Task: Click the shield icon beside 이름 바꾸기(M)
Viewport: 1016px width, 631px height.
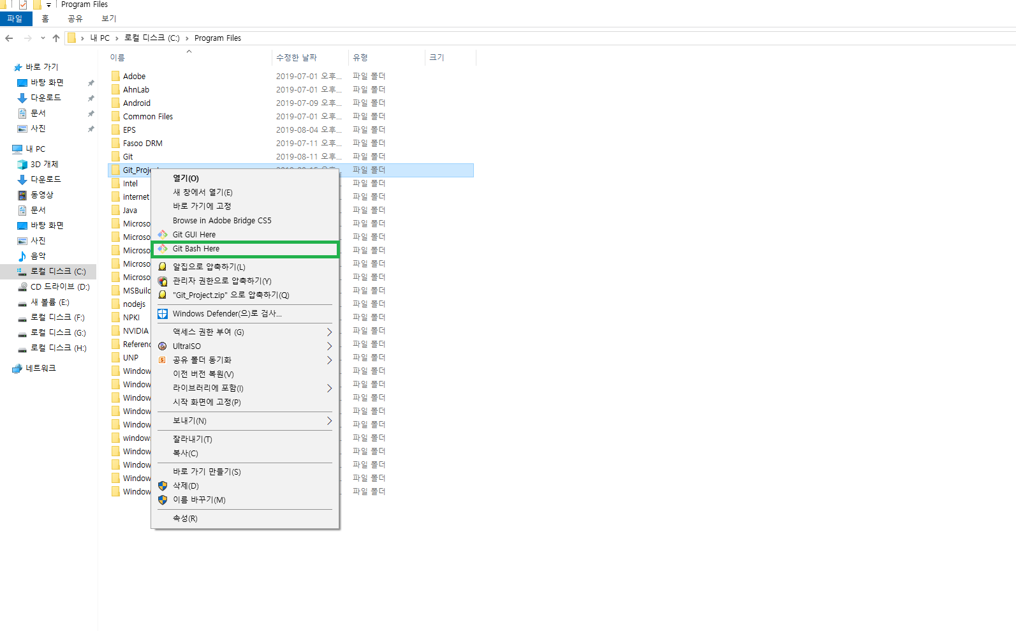Action: click(x=163, y=500)
